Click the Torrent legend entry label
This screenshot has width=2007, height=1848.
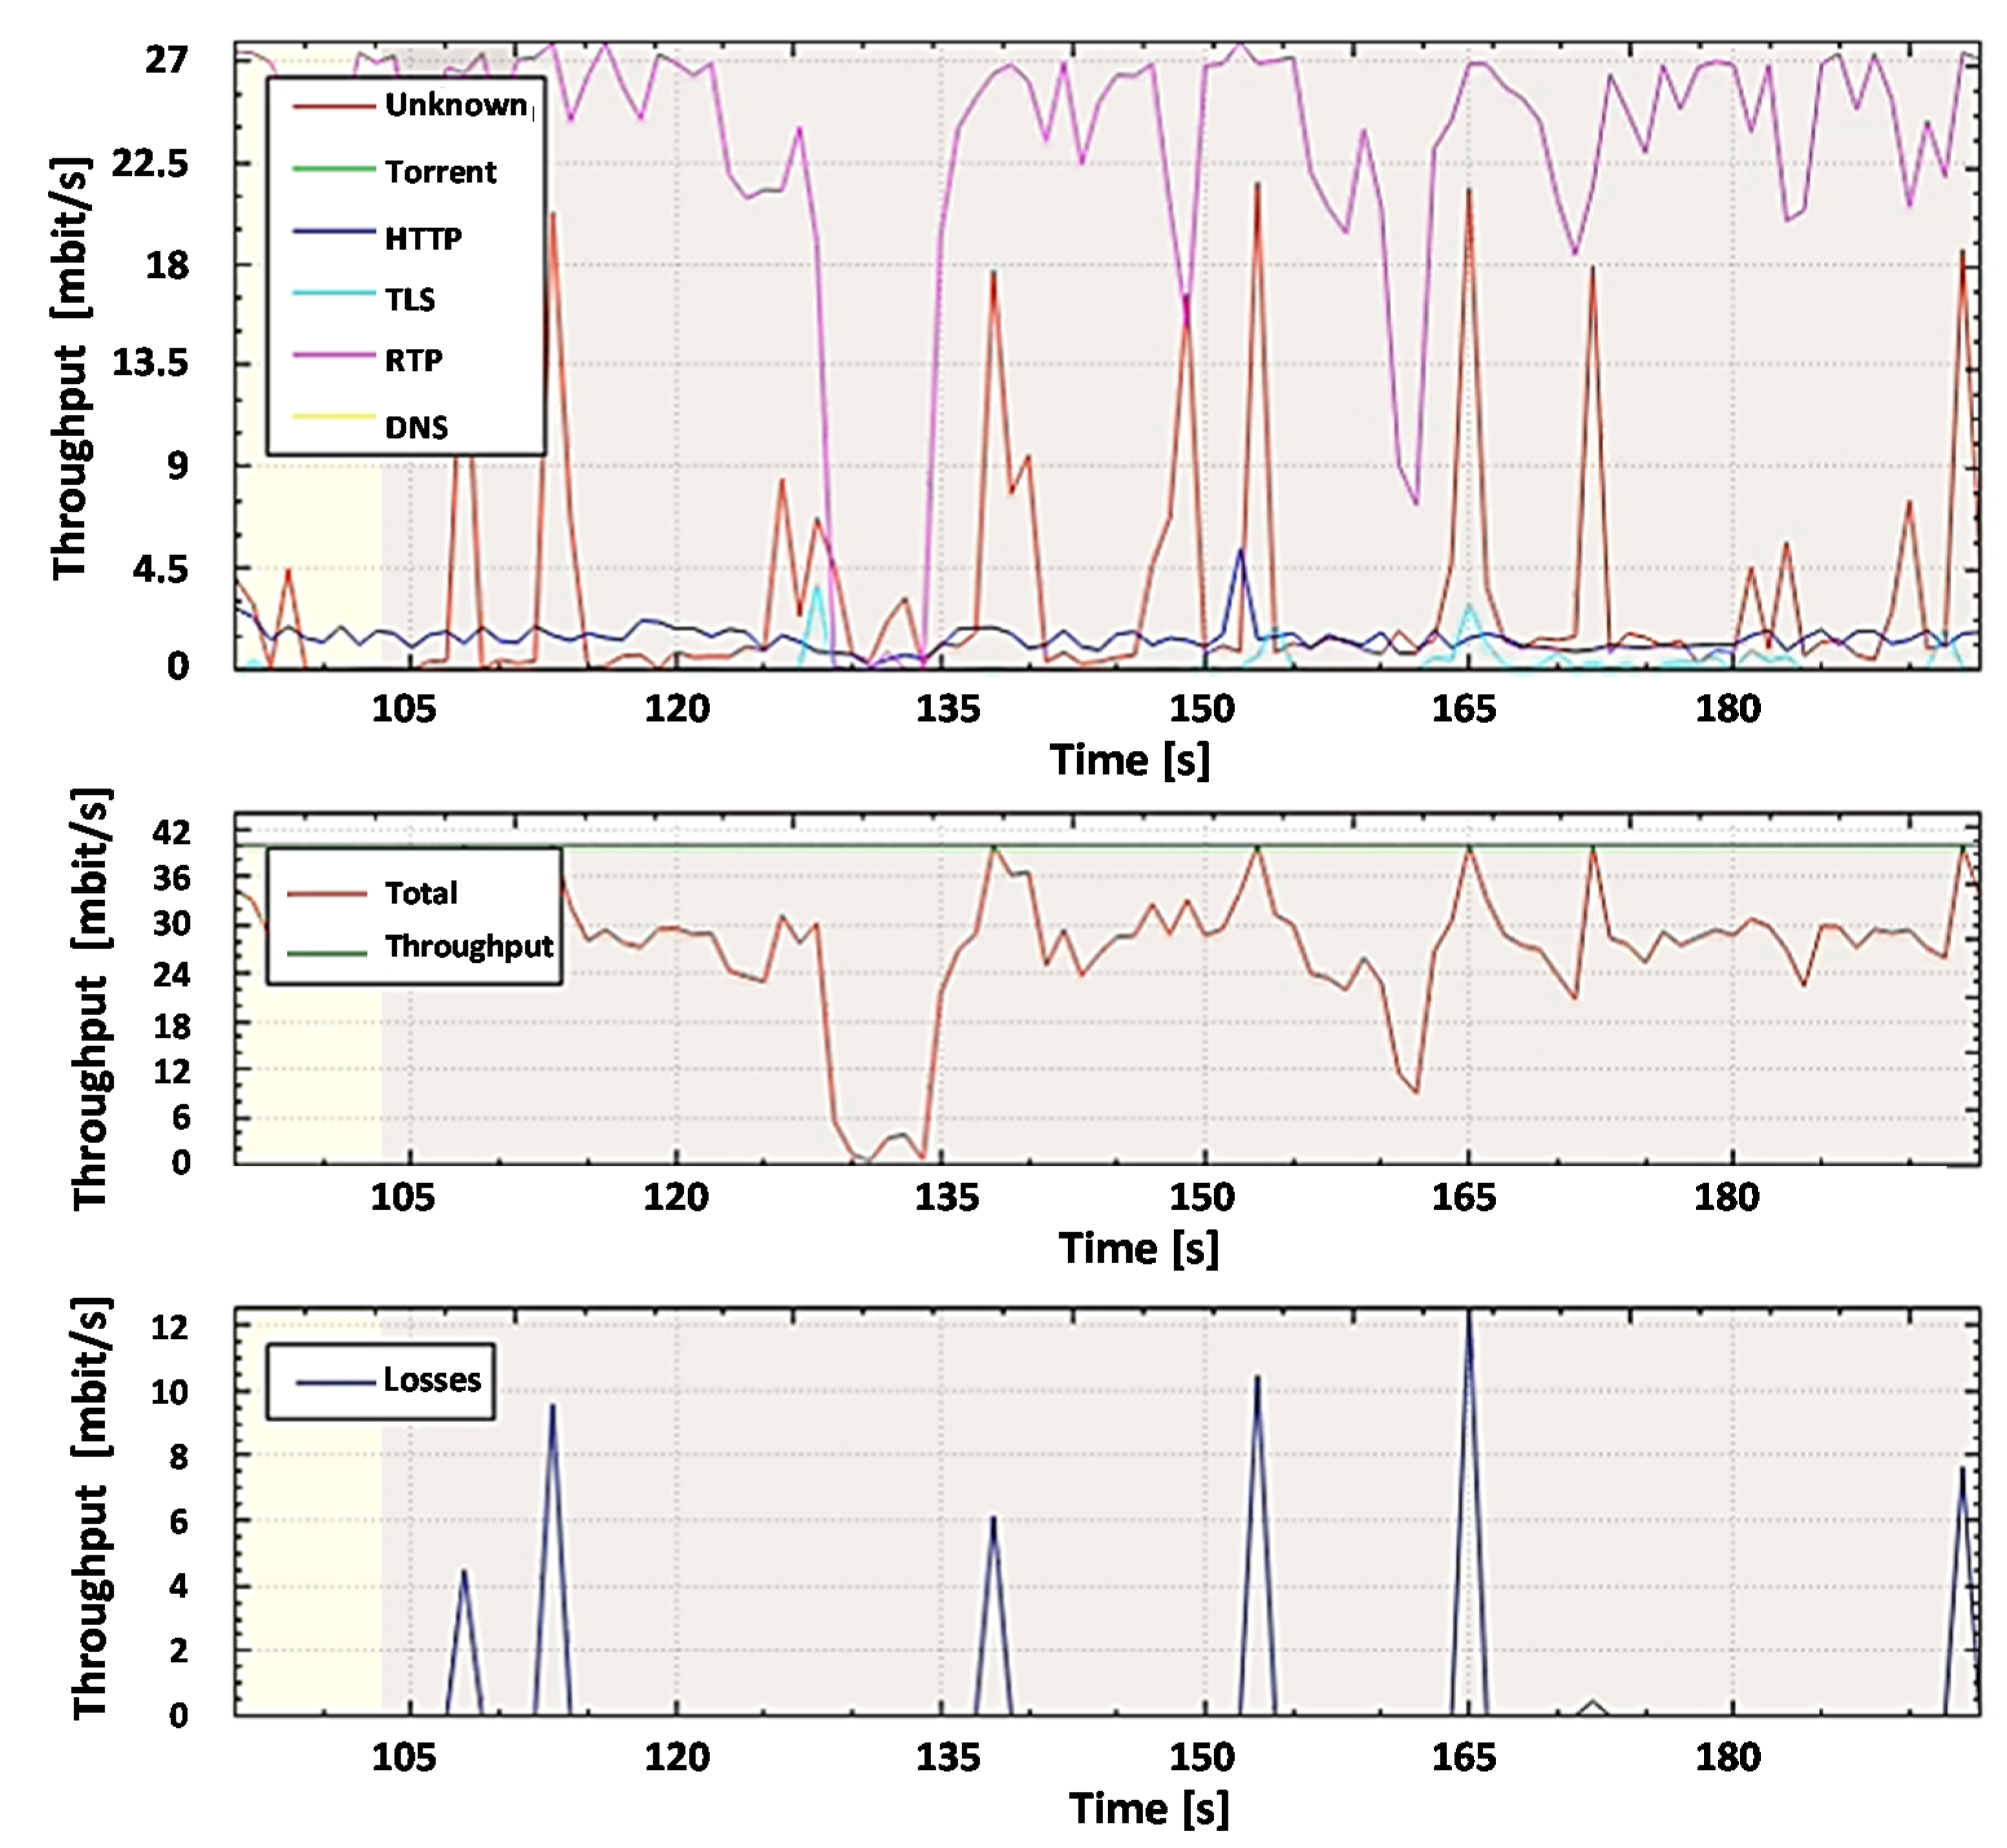coord(440,172)
